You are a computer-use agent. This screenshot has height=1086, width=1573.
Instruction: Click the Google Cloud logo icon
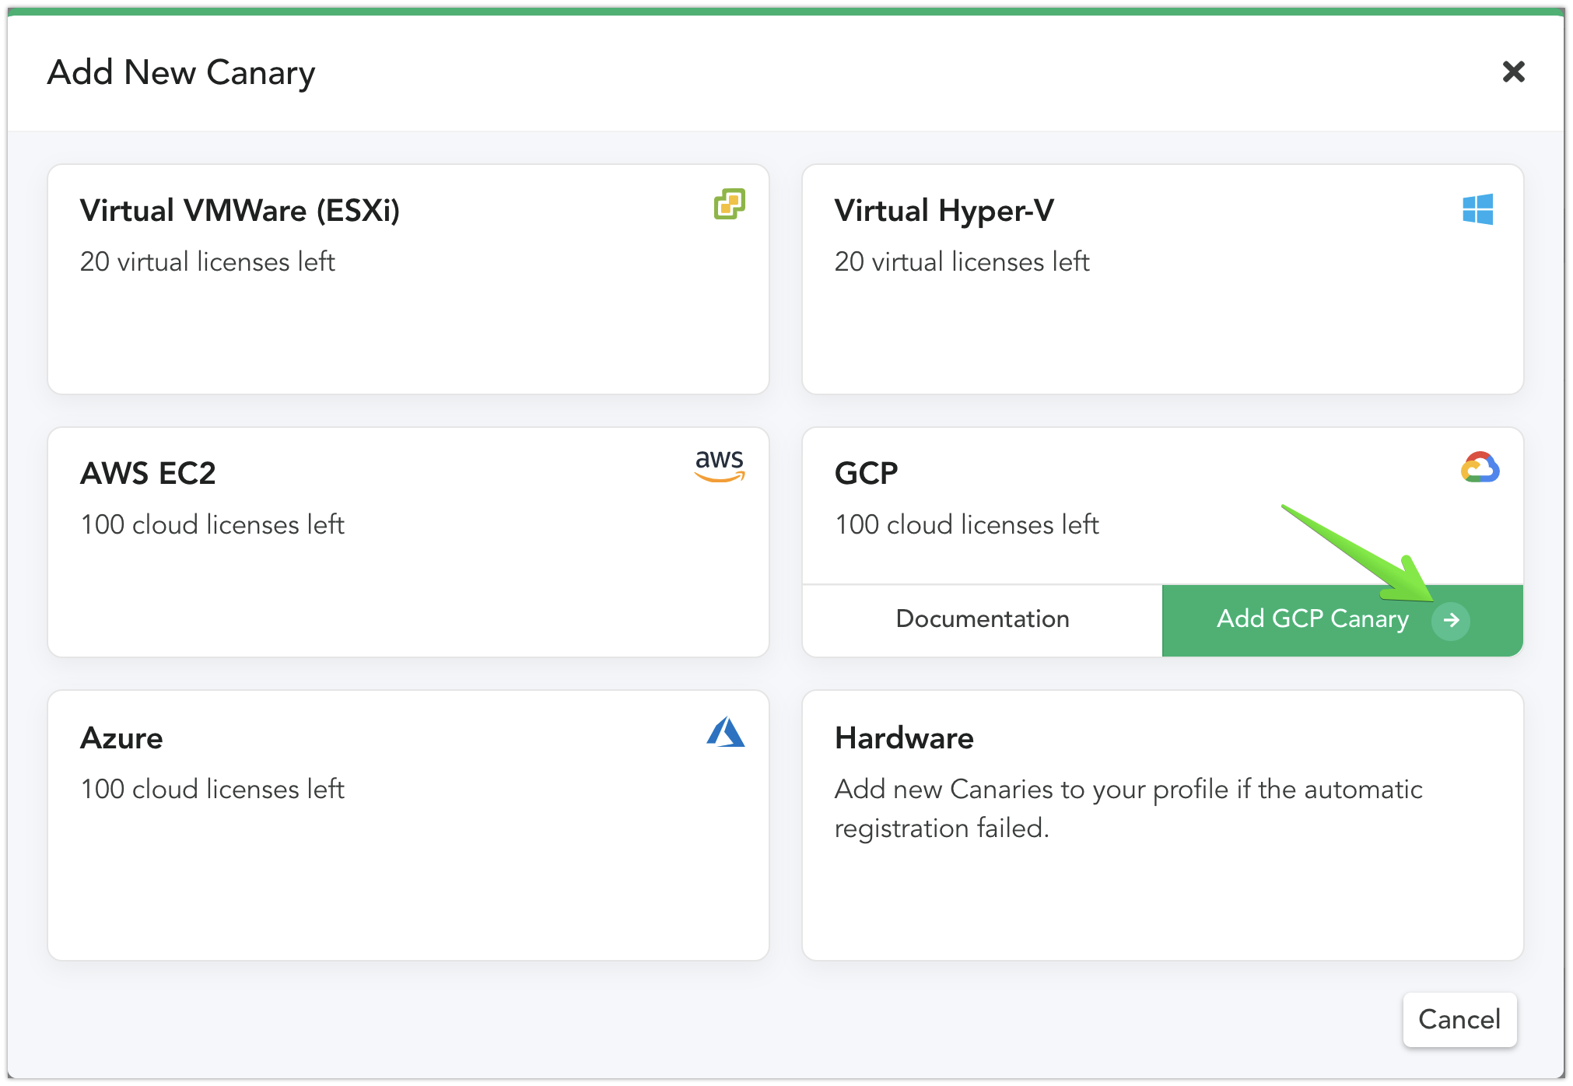pyautogui.click(x=1481, y=467)
